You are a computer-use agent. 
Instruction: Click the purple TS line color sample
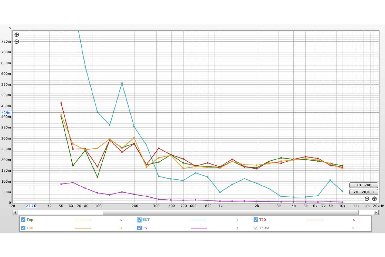199,228
